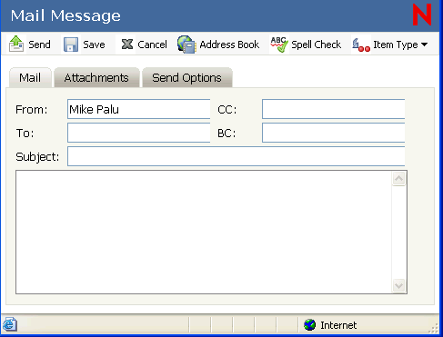Click the Mail Message title text
Screen dimensions: 443x337
pyautogui.click(x=65, y=15)
